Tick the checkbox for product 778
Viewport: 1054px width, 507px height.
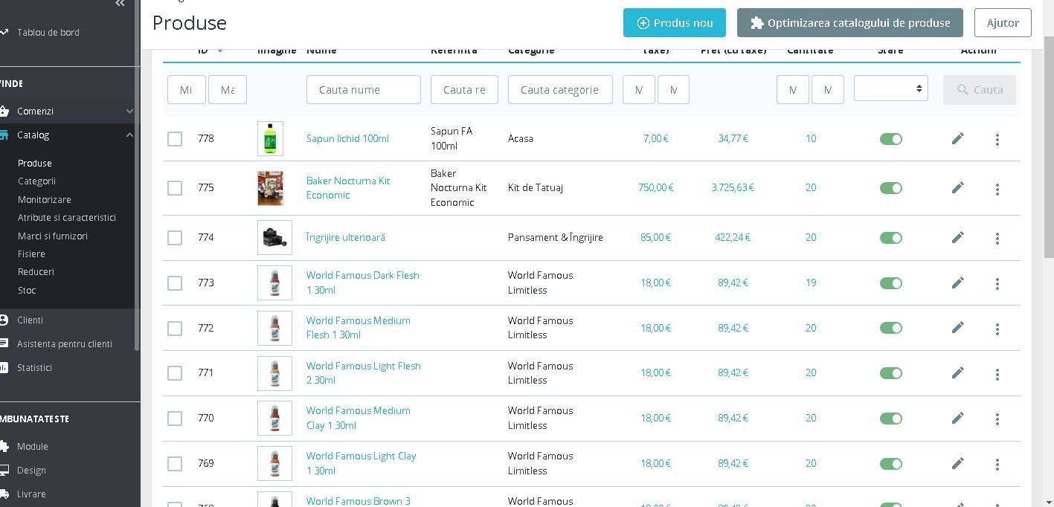[x=175, y=139]
